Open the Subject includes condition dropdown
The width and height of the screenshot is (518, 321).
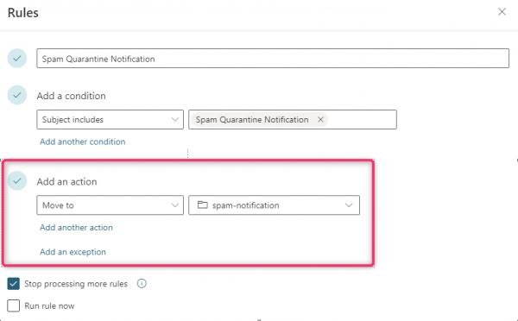coord(110,120)
